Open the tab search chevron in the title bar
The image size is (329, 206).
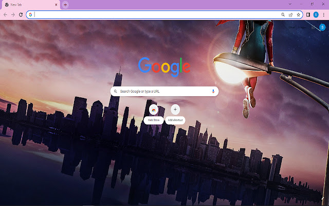pyautogui.click(x=290, y=4)
